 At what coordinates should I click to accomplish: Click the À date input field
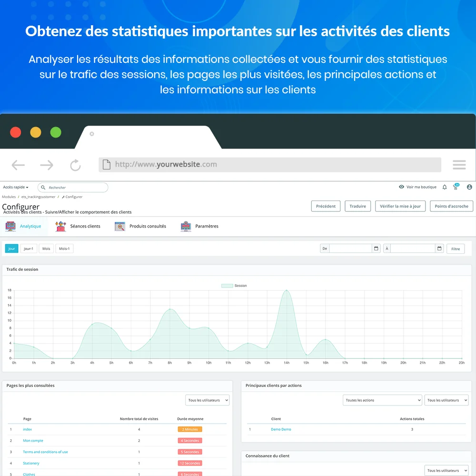tap(413, 248)
